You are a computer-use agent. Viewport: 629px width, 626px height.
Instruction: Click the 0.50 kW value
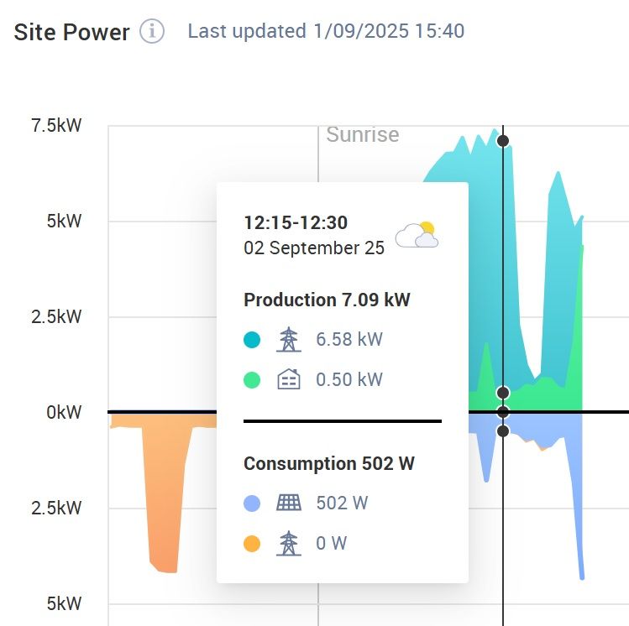pyautogui.click(x=349, y=379)
